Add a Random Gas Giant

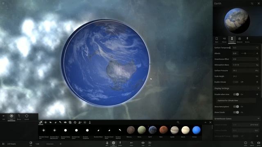(x=77, y=132)
